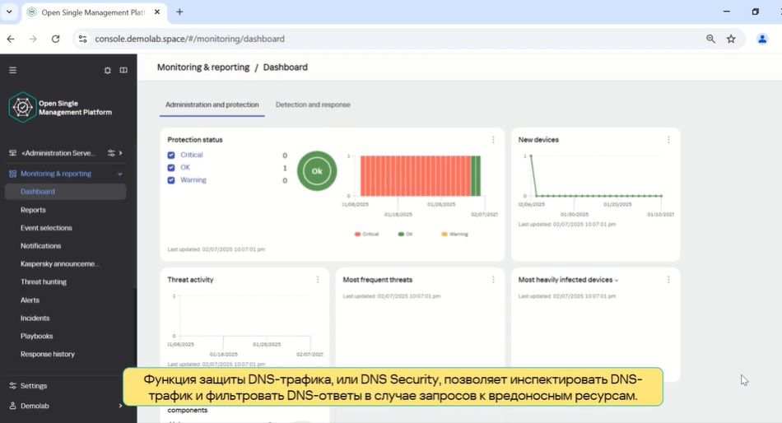Click the browser back arrow
The image size is (782, 423).
coord(11,39)
